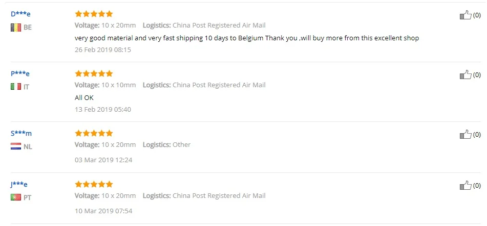Open reviewer P***e's profile
The image size is (487, 226).
[x=20, y=73]
